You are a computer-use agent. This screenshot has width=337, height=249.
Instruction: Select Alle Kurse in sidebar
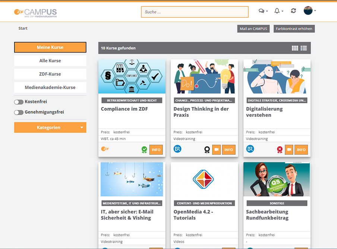coord(50,61)
